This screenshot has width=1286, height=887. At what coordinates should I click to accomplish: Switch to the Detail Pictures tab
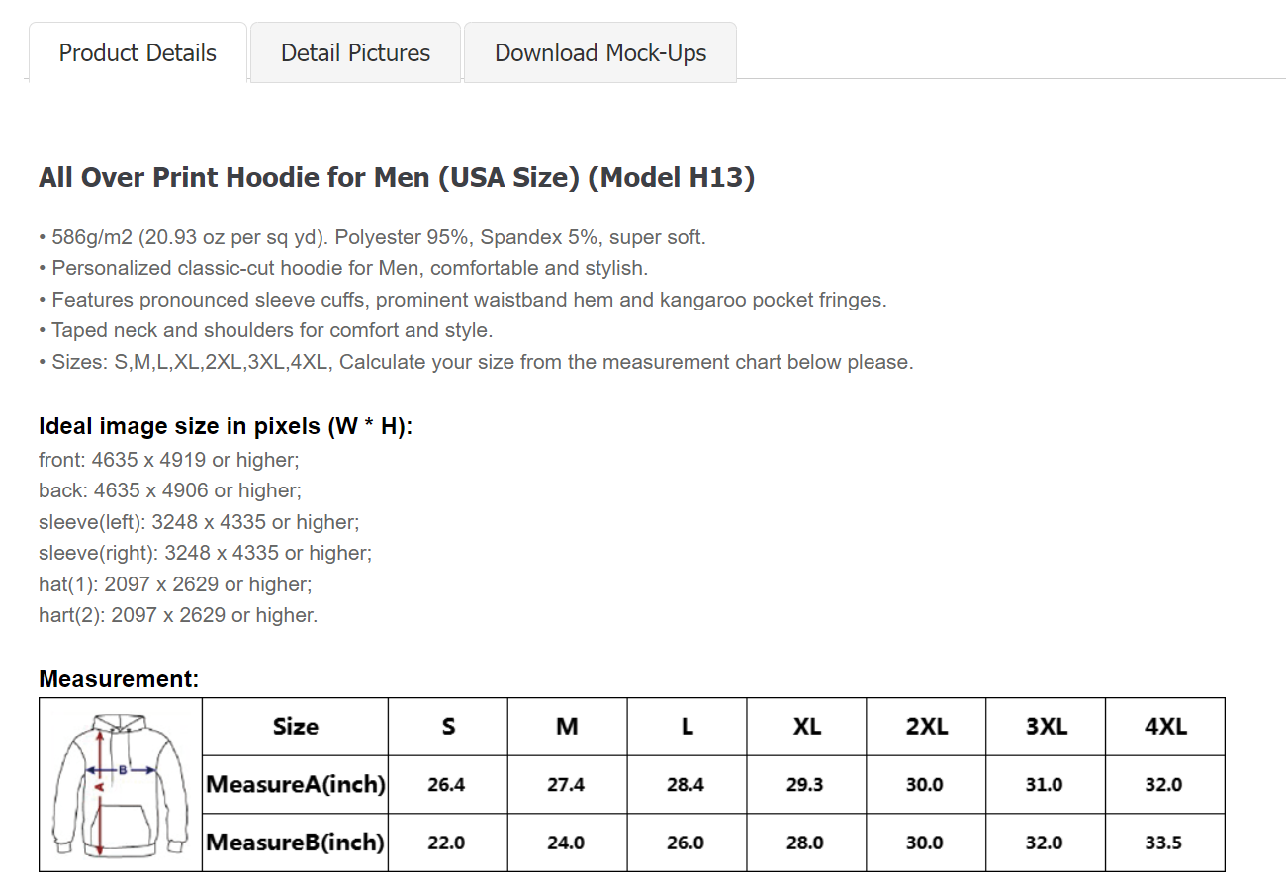click(354, 52)
